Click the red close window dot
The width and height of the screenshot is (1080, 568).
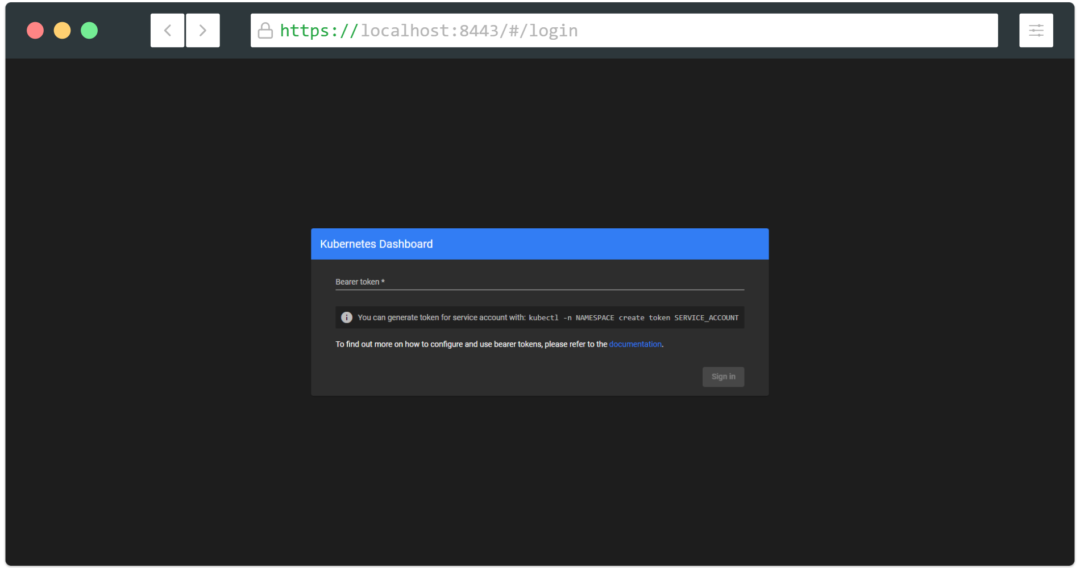click(x=35, y=31)
